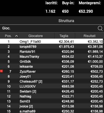This screenshot has height=113, width=104.
Task: Click inside the Gioc. search field
Action: click(x=49, y=28)
